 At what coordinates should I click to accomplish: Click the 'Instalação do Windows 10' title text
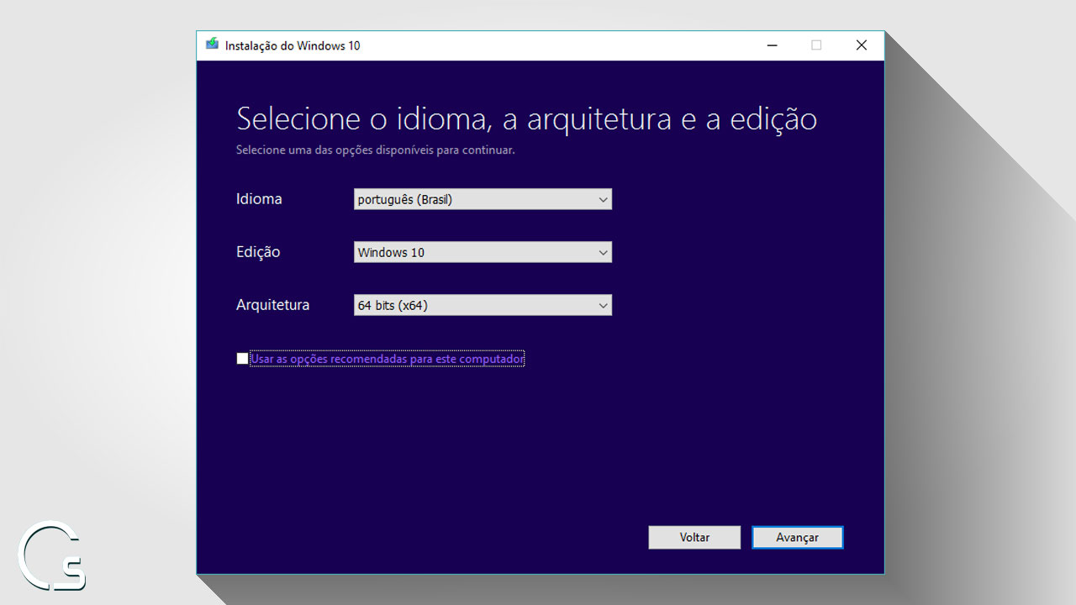pos(293,45)
